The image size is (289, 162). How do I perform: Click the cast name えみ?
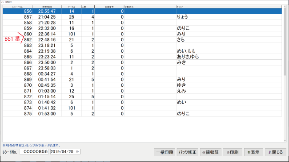[x=181, y=91]
